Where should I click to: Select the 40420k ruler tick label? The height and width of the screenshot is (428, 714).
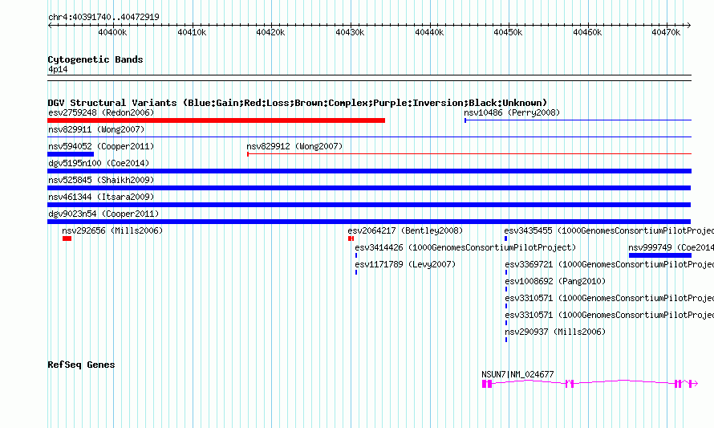[270, 32]
